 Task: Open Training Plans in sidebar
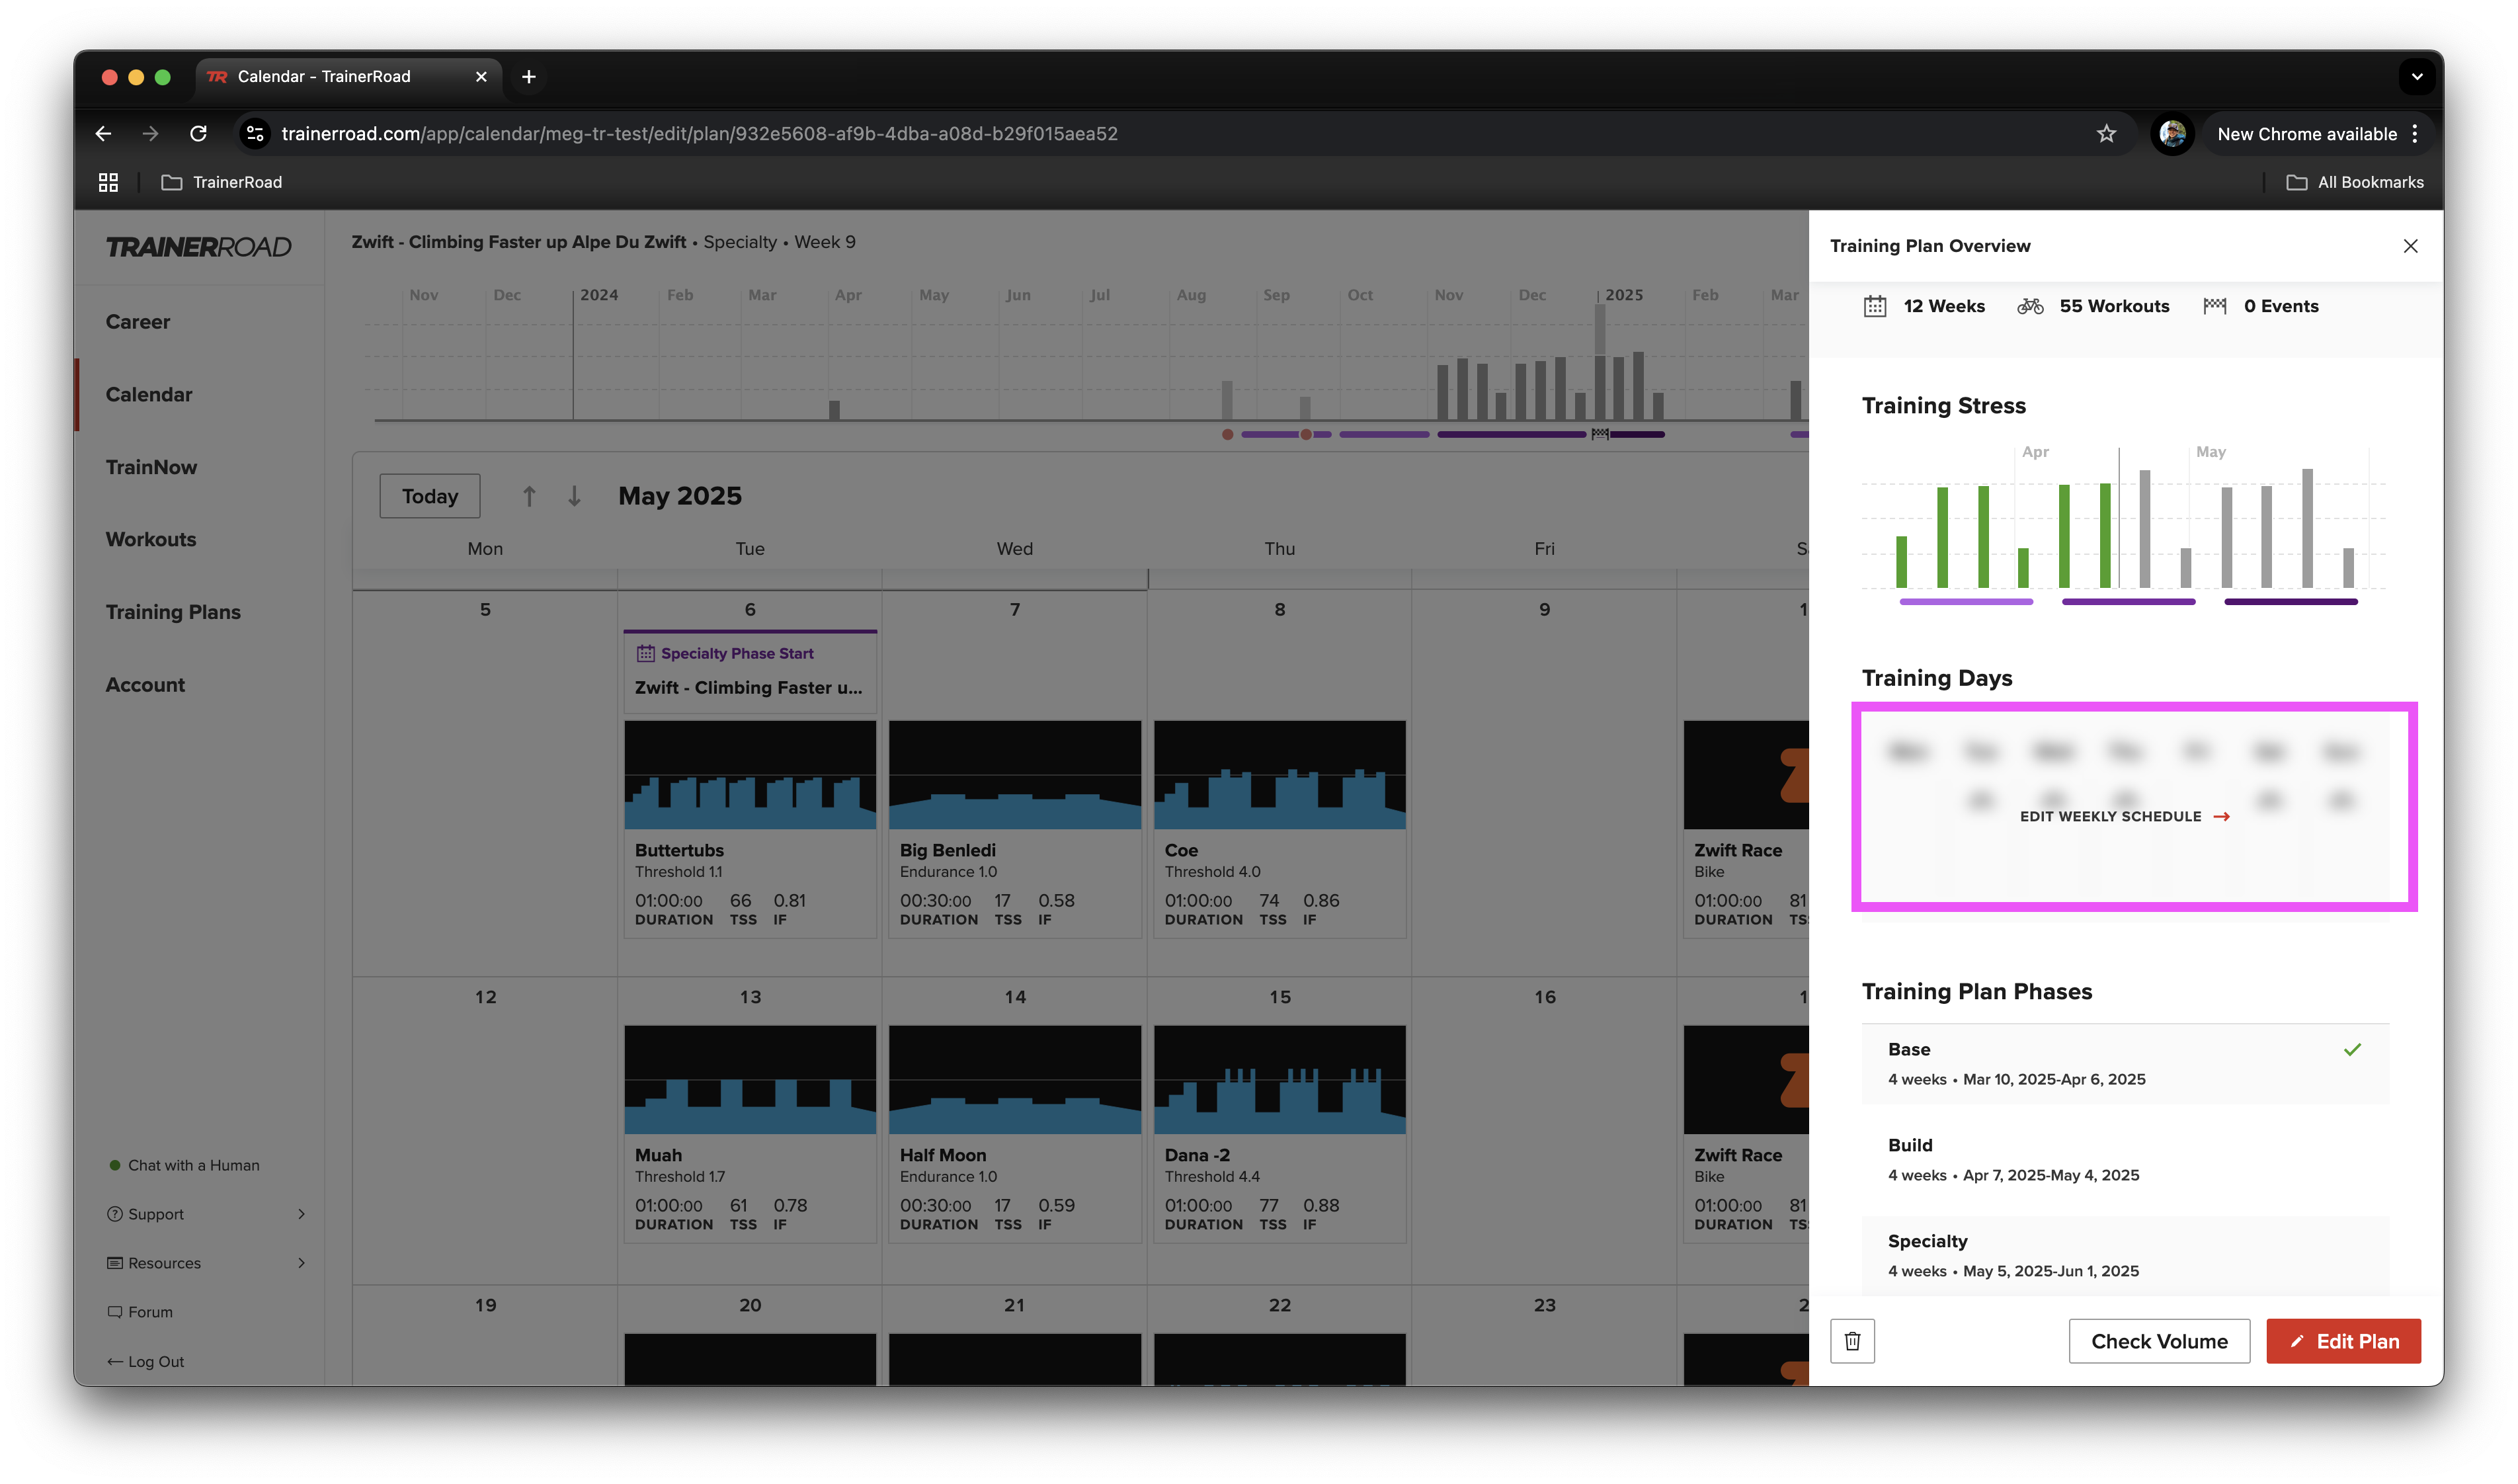pyautogui.click(x=173, y=612)
